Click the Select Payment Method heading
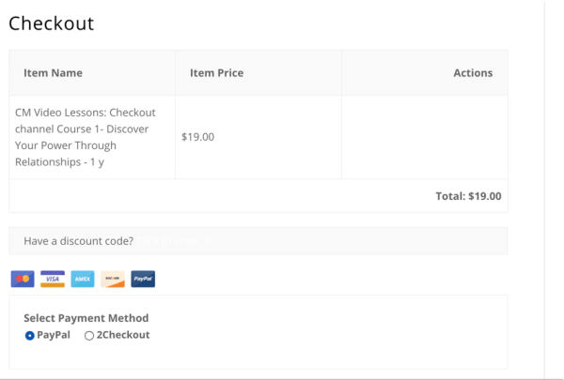This screenshot has height=380, width=564. click(x=86, y=318)
